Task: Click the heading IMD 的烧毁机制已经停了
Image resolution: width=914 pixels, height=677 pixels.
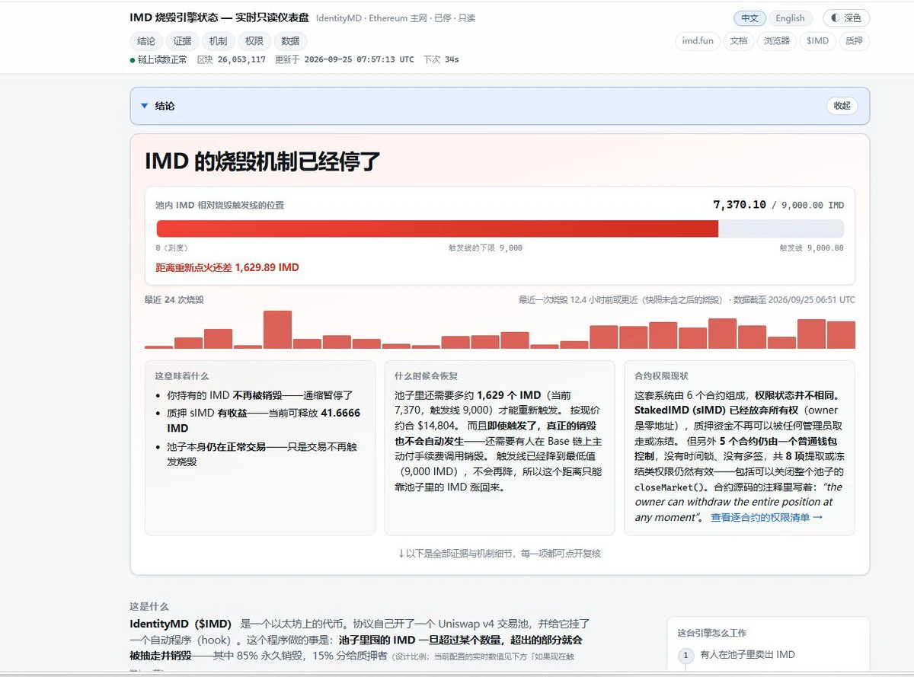Action: 263,161
